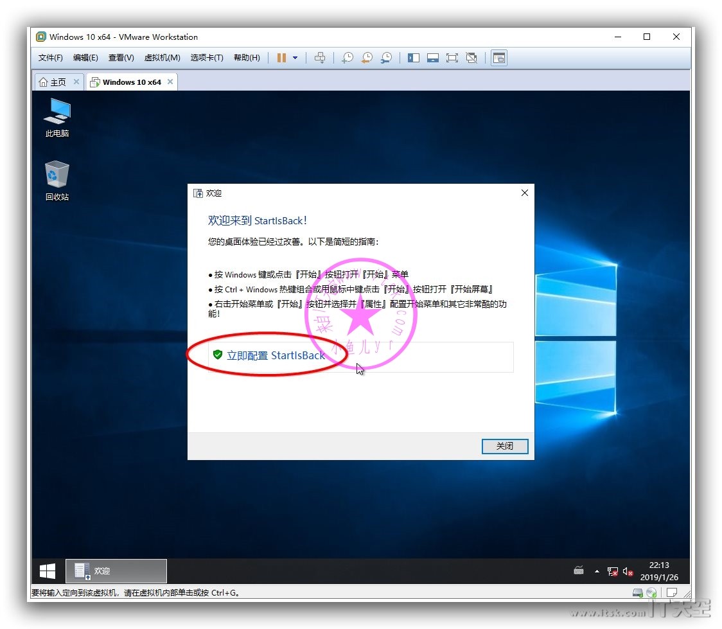
Task: Open the 文件(F) menu
Action: 50,58
